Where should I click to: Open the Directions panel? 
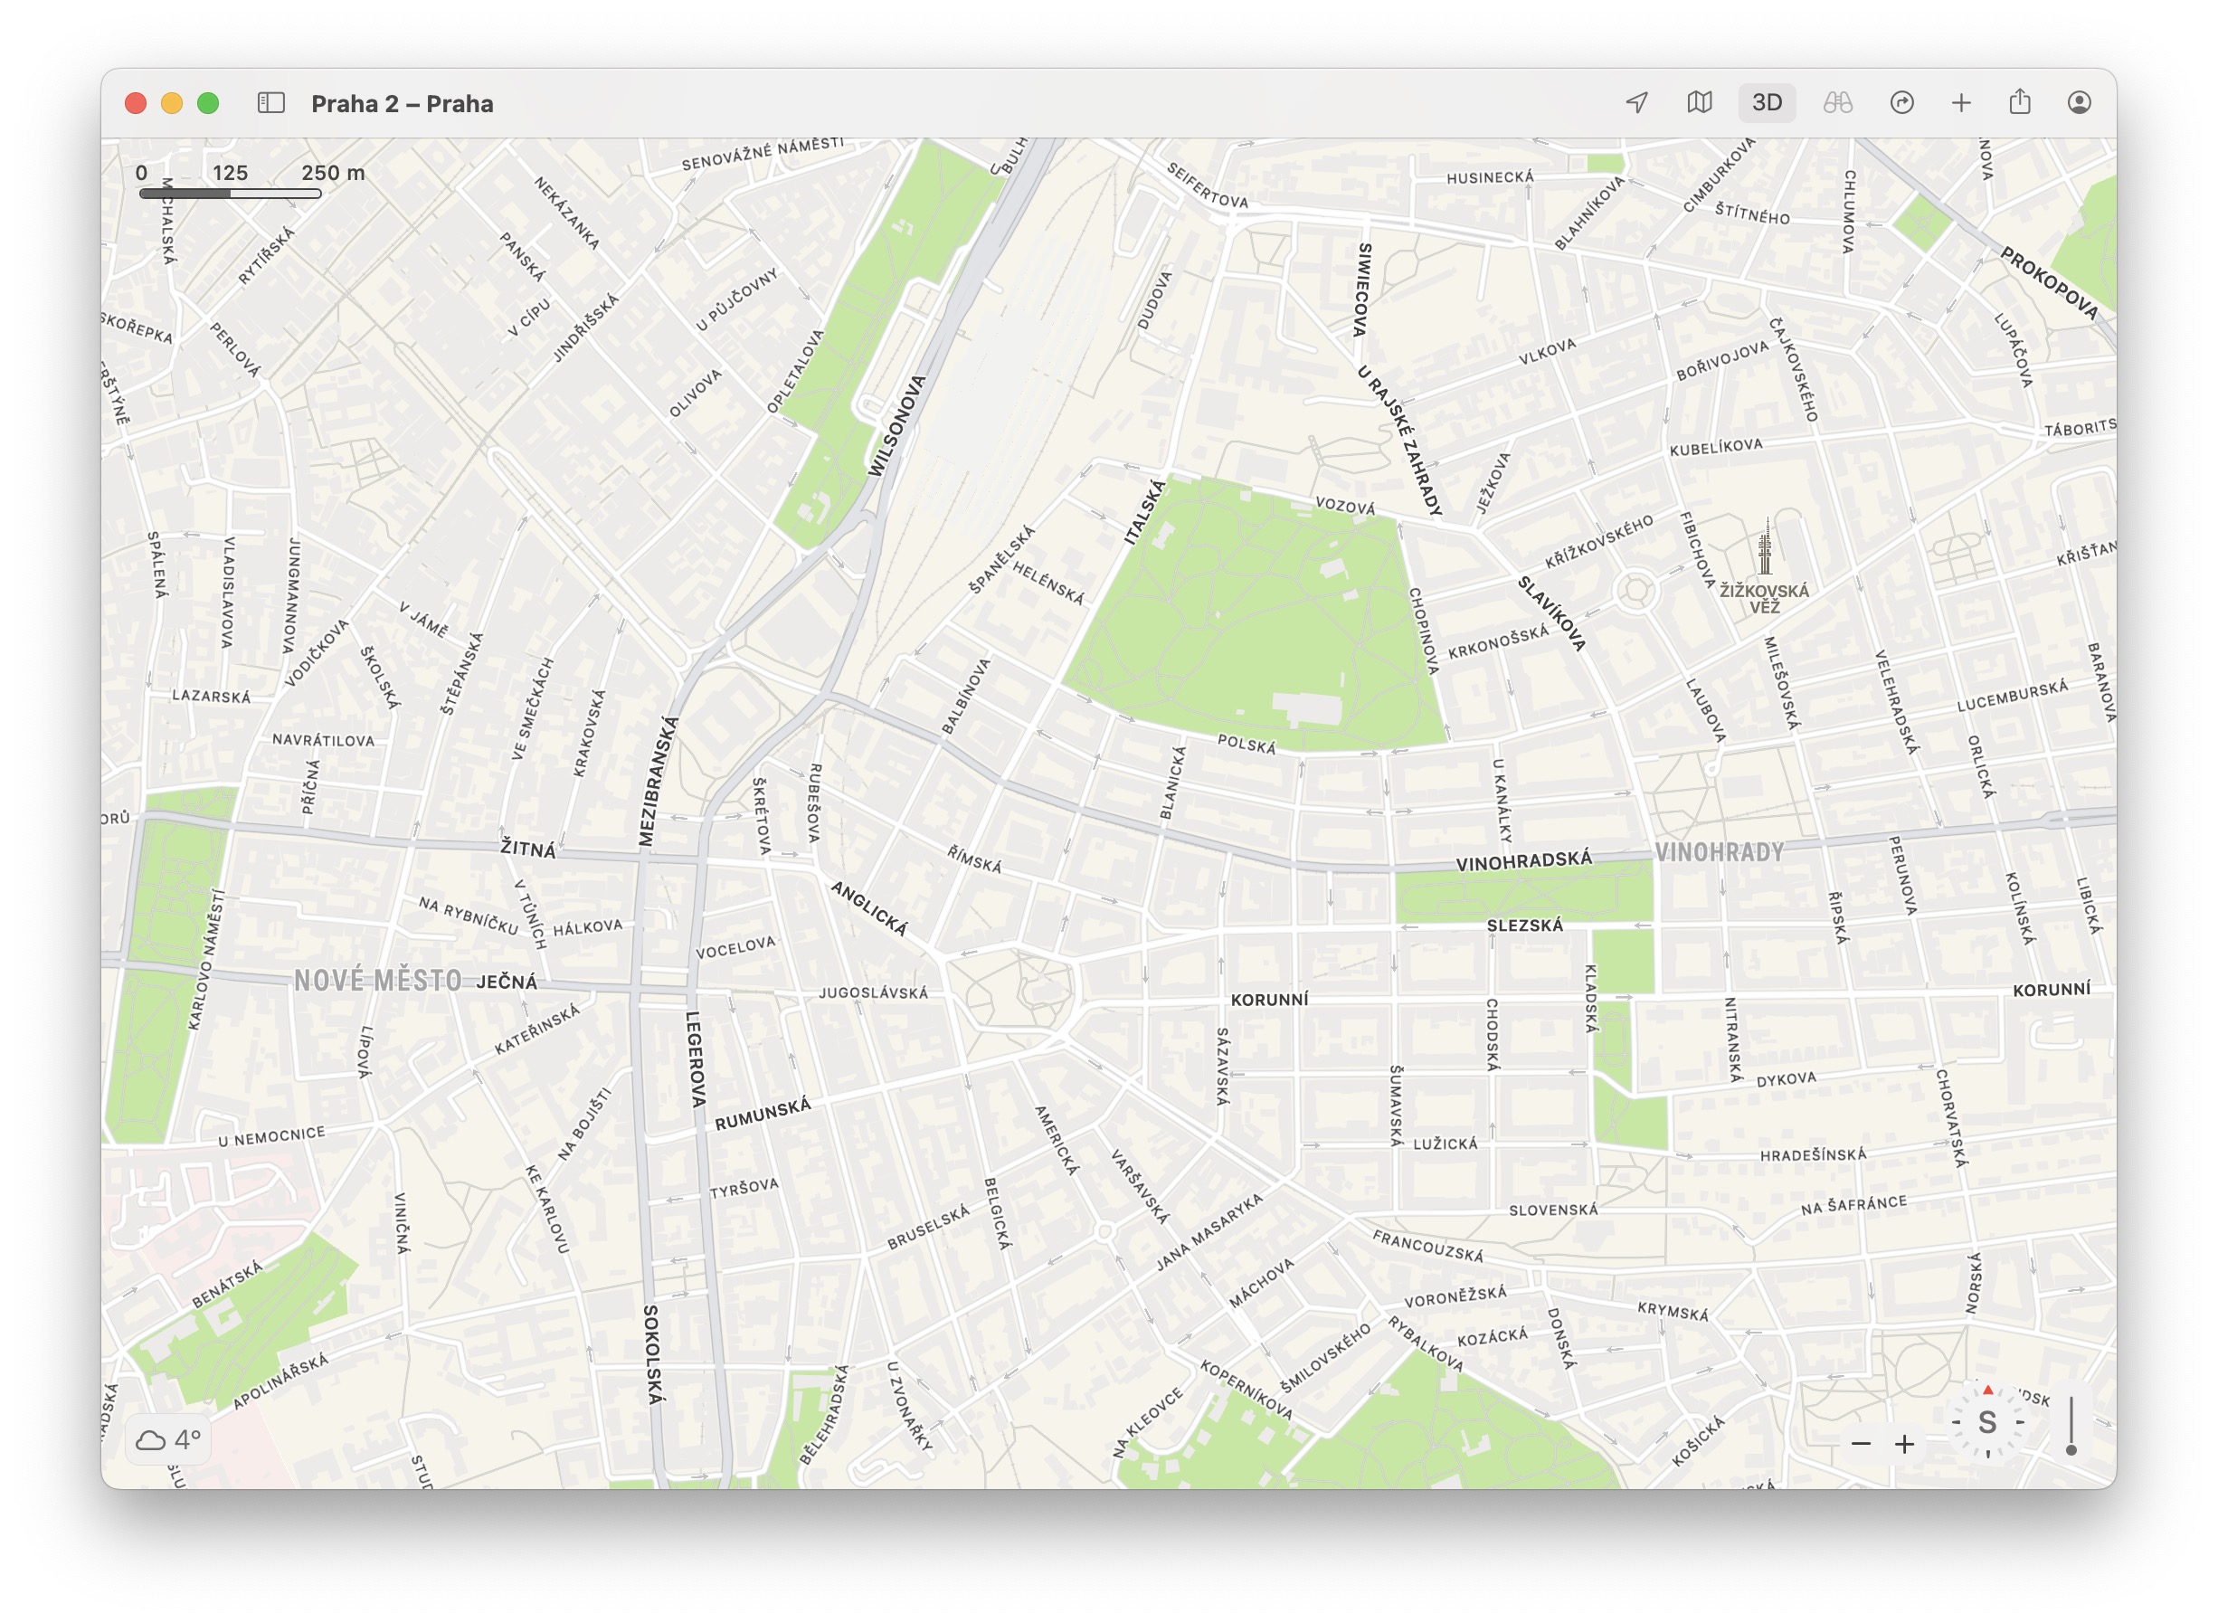(x=1901, y=103)
